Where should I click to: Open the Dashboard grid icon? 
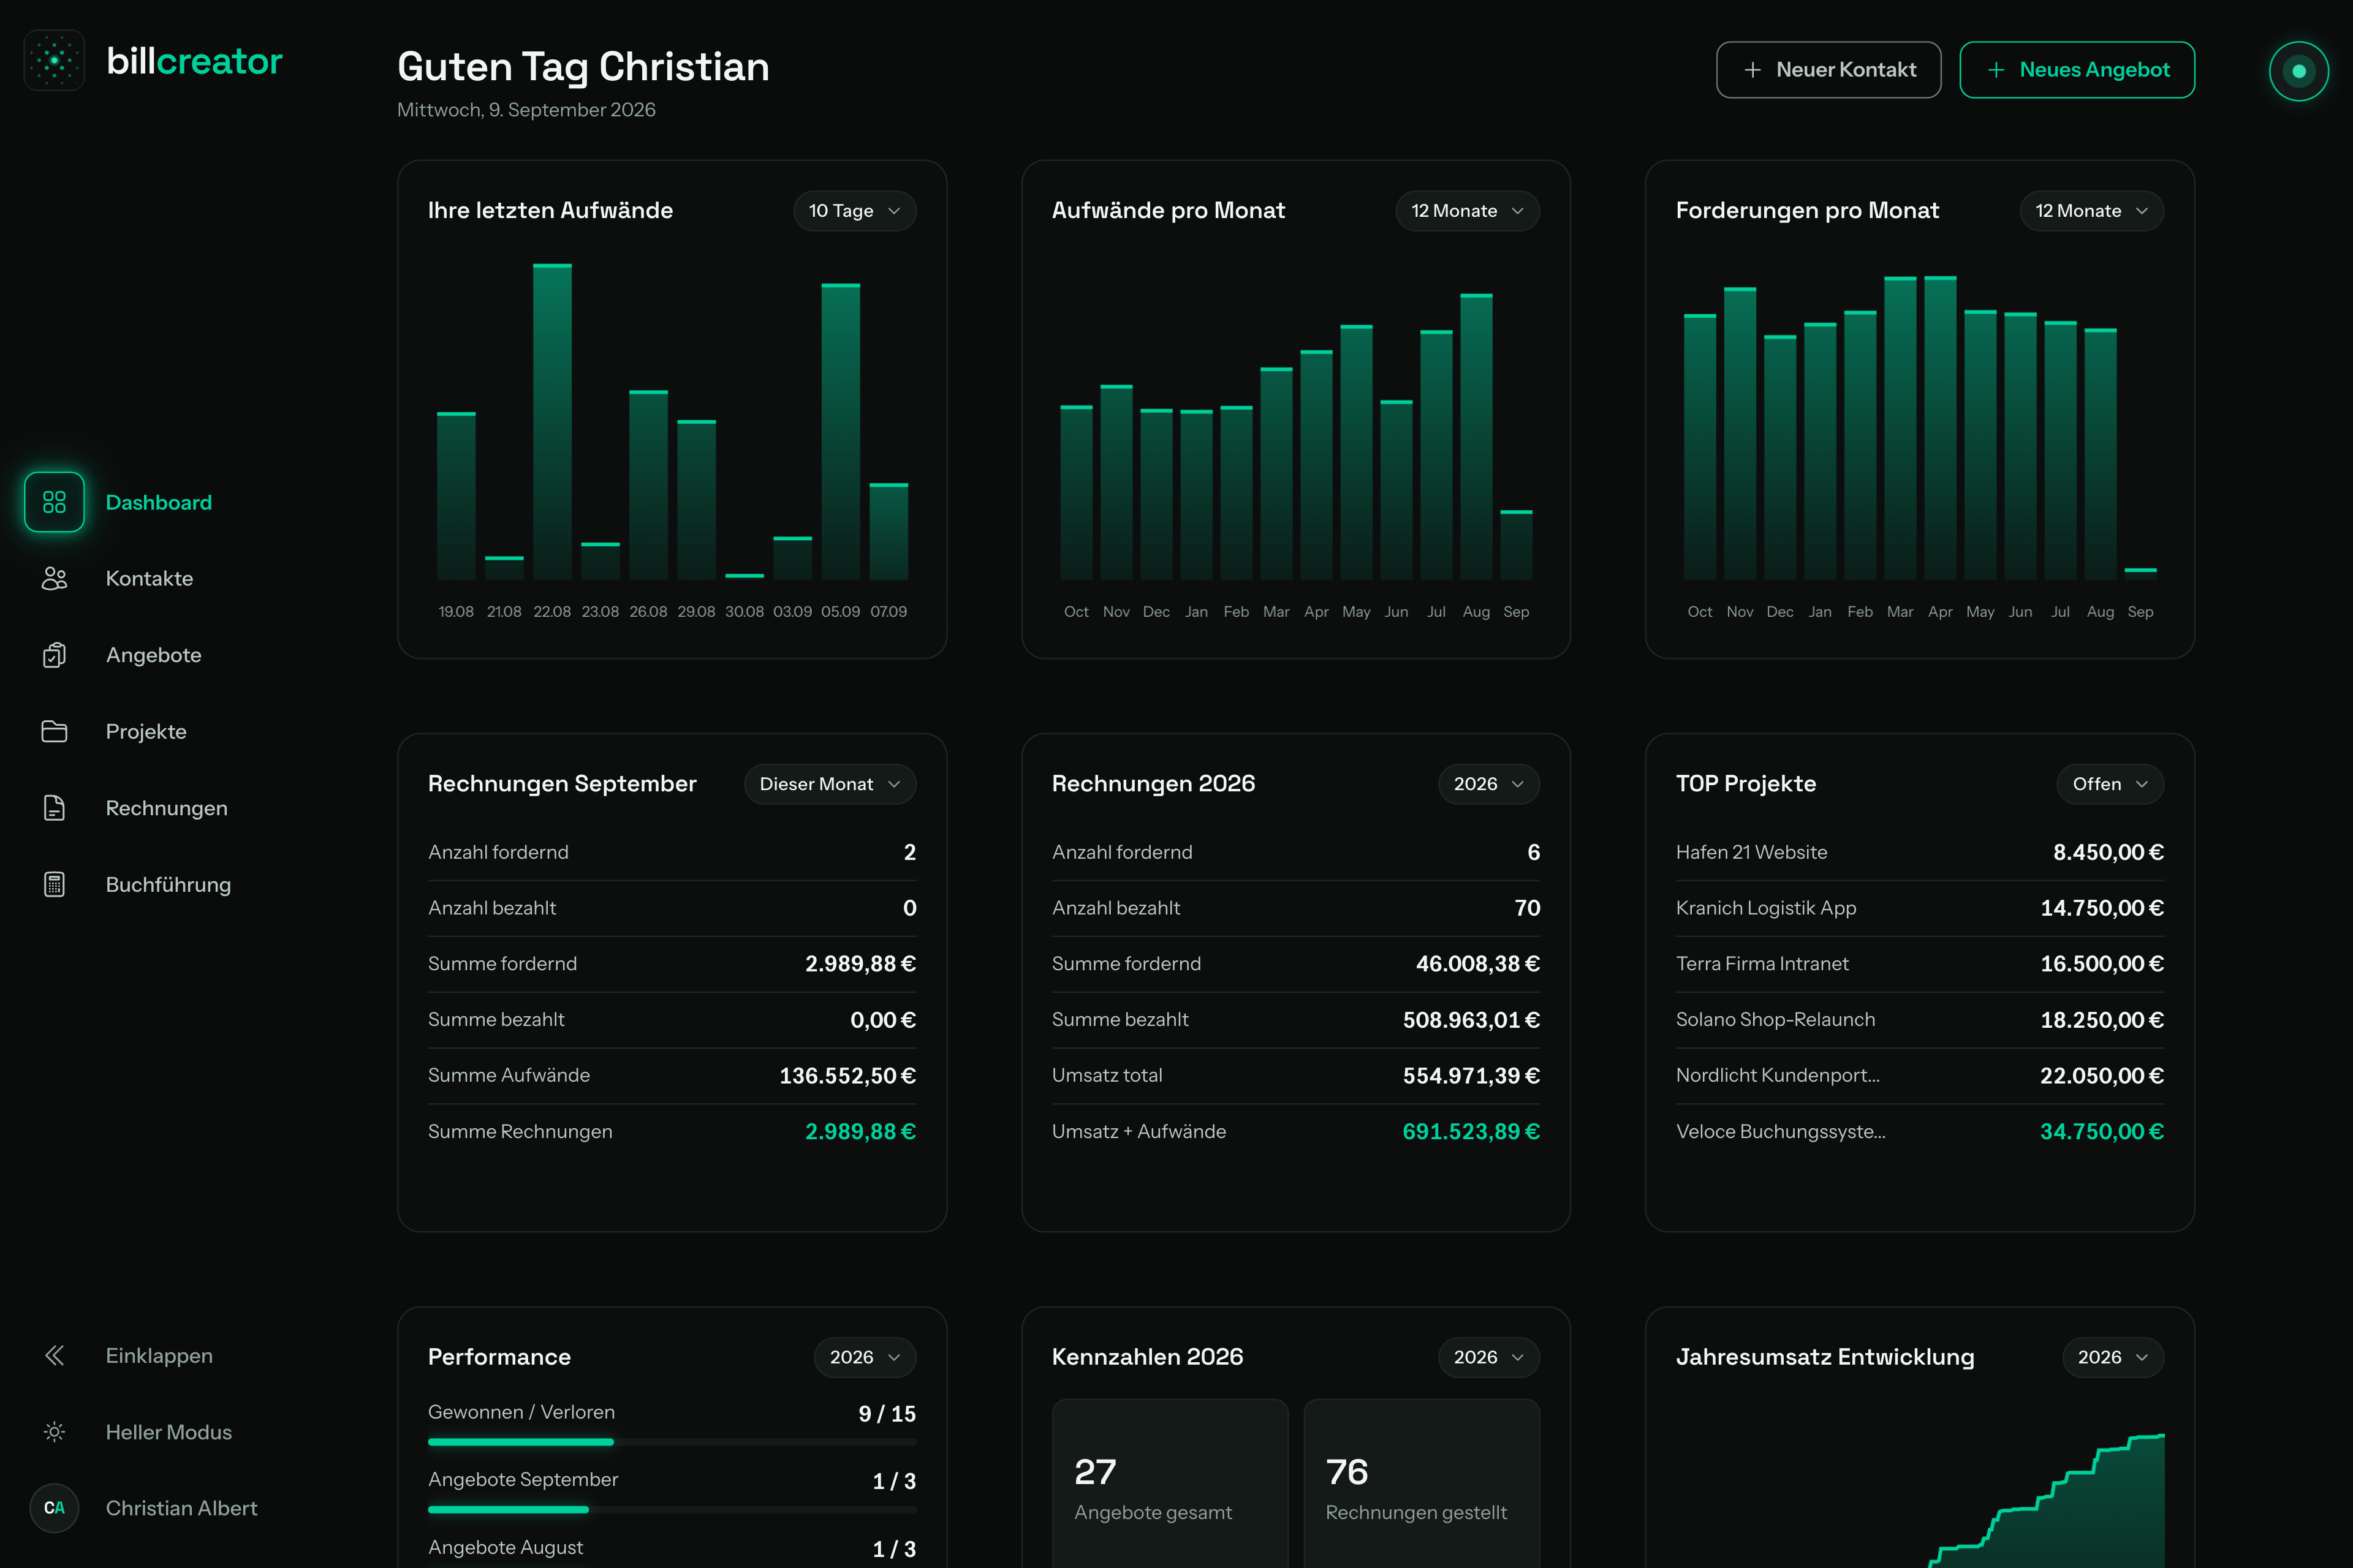[54, 502]
